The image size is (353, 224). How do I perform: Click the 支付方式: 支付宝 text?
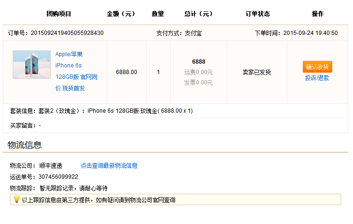(179, 33)
